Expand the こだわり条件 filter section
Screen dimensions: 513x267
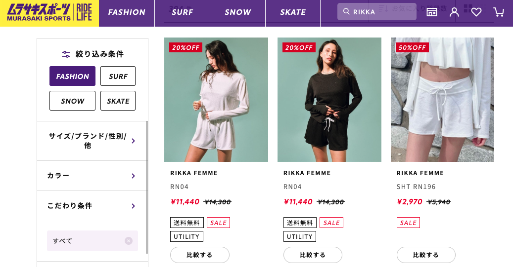click(x=92, y=206)
